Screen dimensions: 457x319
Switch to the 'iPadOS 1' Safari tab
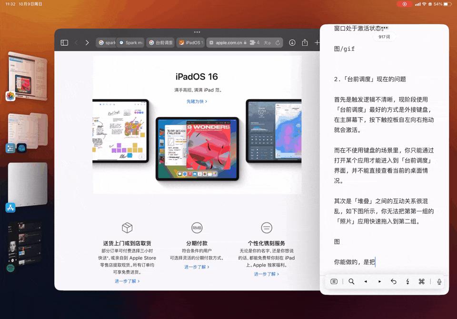190,42
